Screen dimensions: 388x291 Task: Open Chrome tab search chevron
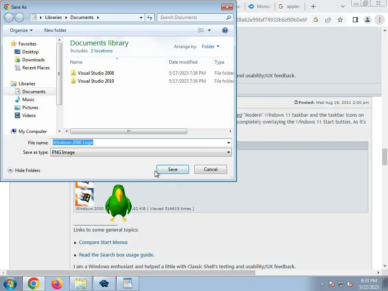[x=343, y=6]
